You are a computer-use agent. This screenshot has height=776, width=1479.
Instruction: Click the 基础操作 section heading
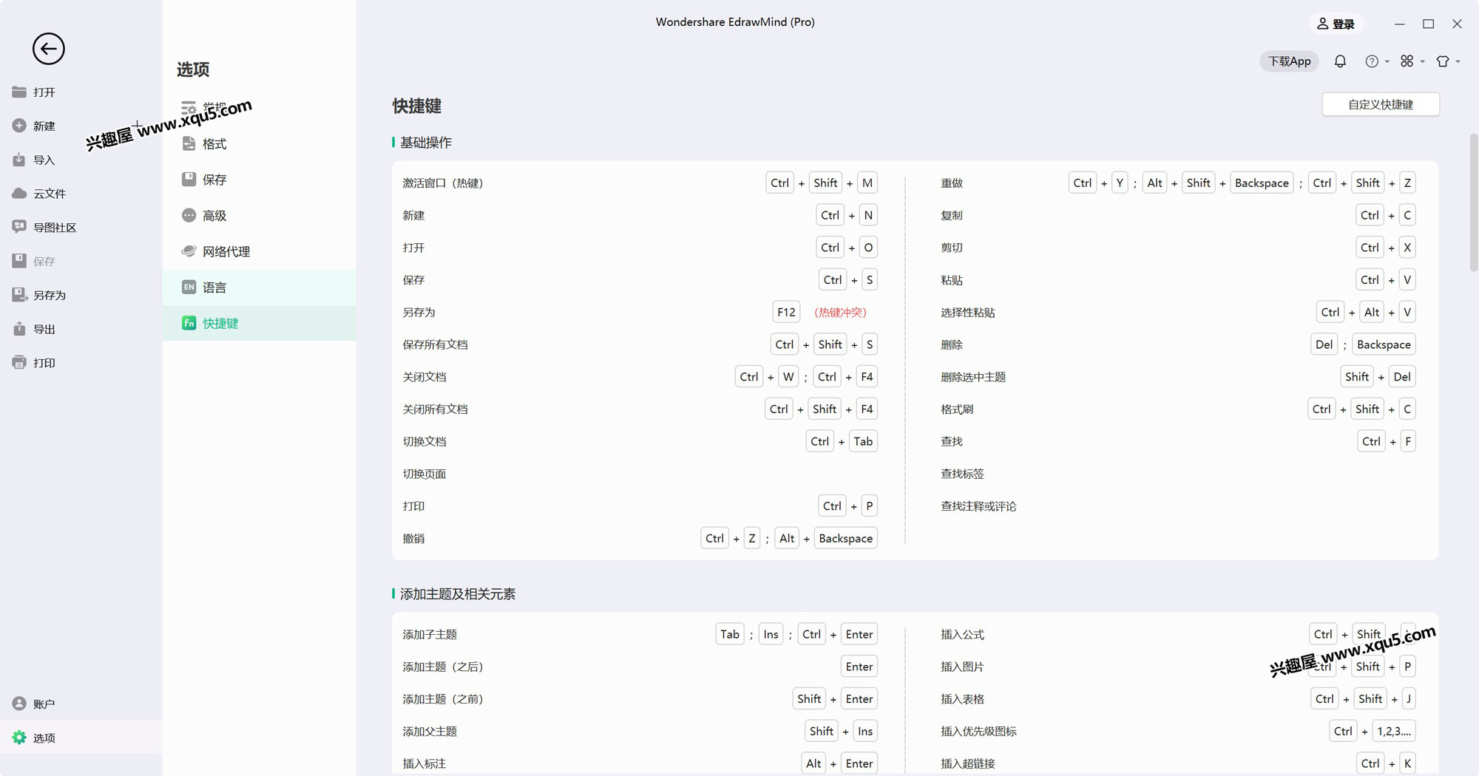425,142
